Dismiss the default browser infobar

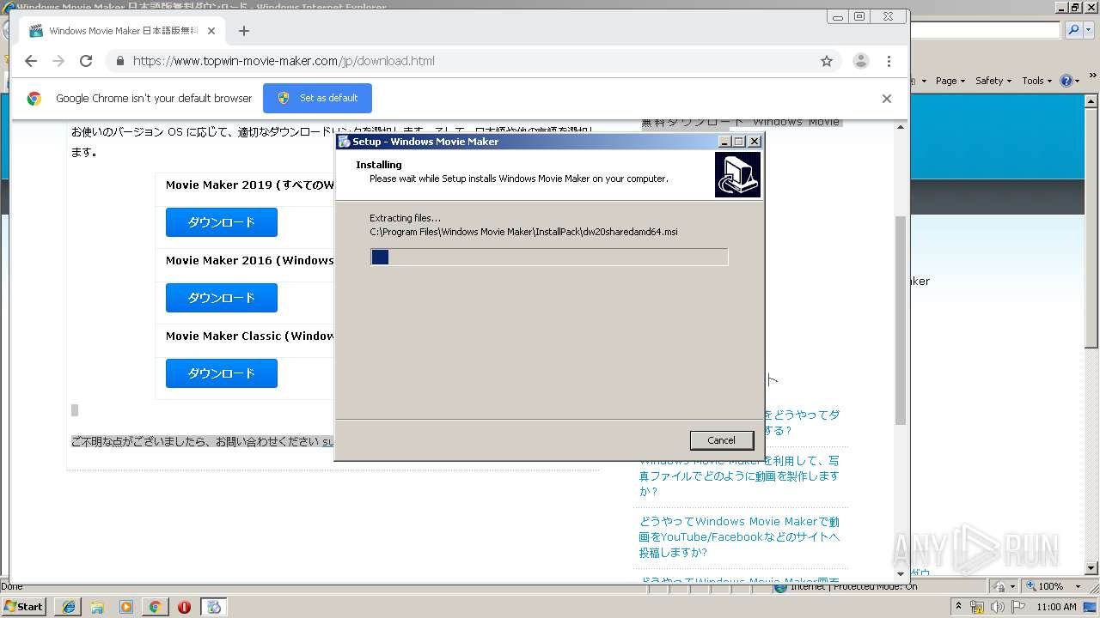886,98
